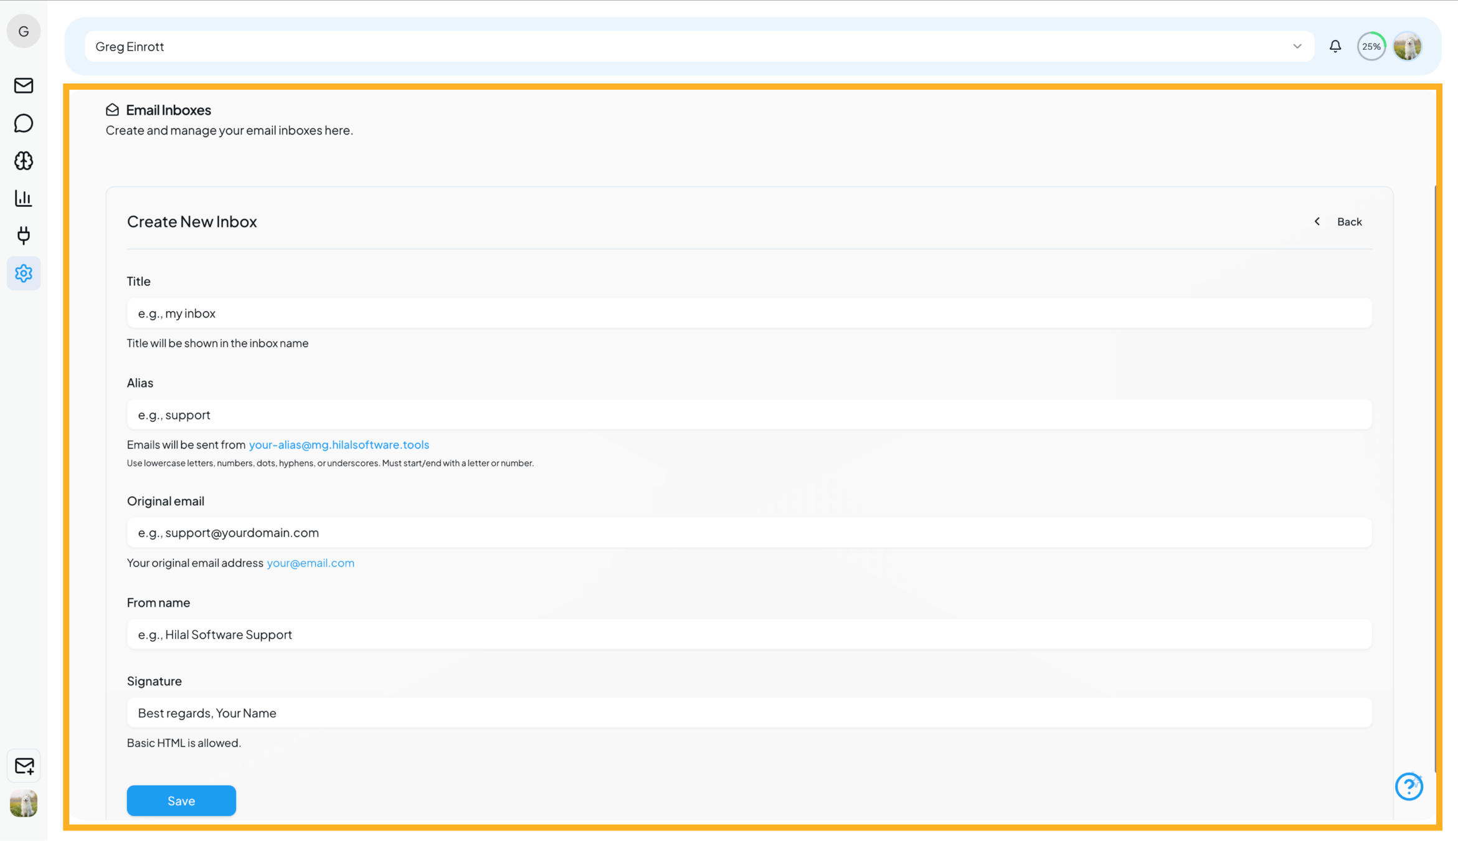Click the dog avatar at sidebar bottom
The width and height of the screenshot is (1458, 841).
(x=23, y=804)
